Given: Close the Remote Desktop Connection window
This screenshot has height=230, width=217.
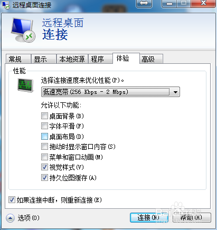Looking at the screenshot, I should coord(203,3).
